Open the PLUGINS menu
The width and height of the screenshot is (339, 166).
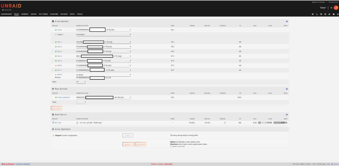(54, 14)
